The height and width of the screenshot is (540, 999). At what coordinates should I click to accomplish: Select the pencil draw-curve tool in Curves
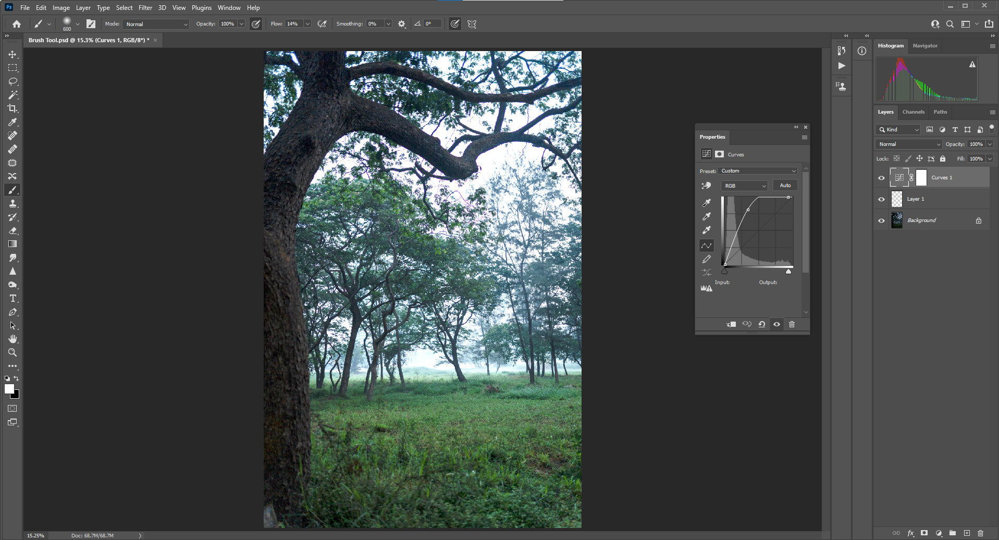(x=706, y=259)
